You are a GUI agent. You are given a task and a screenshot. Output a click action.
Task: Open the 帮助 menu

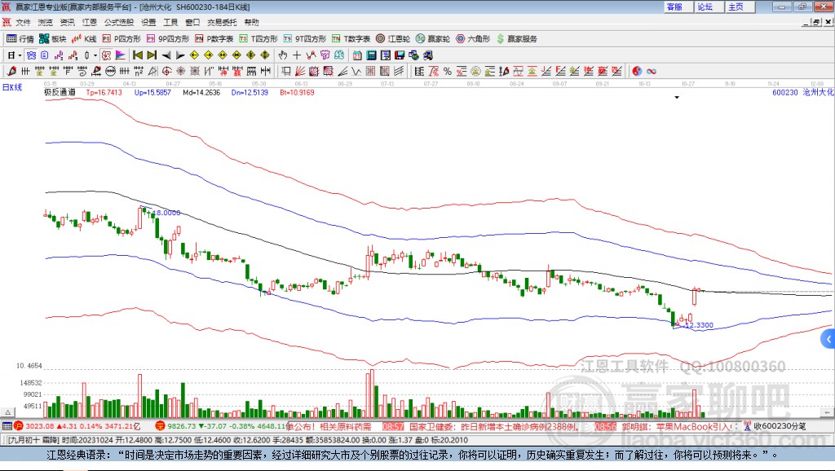point(251,22)
